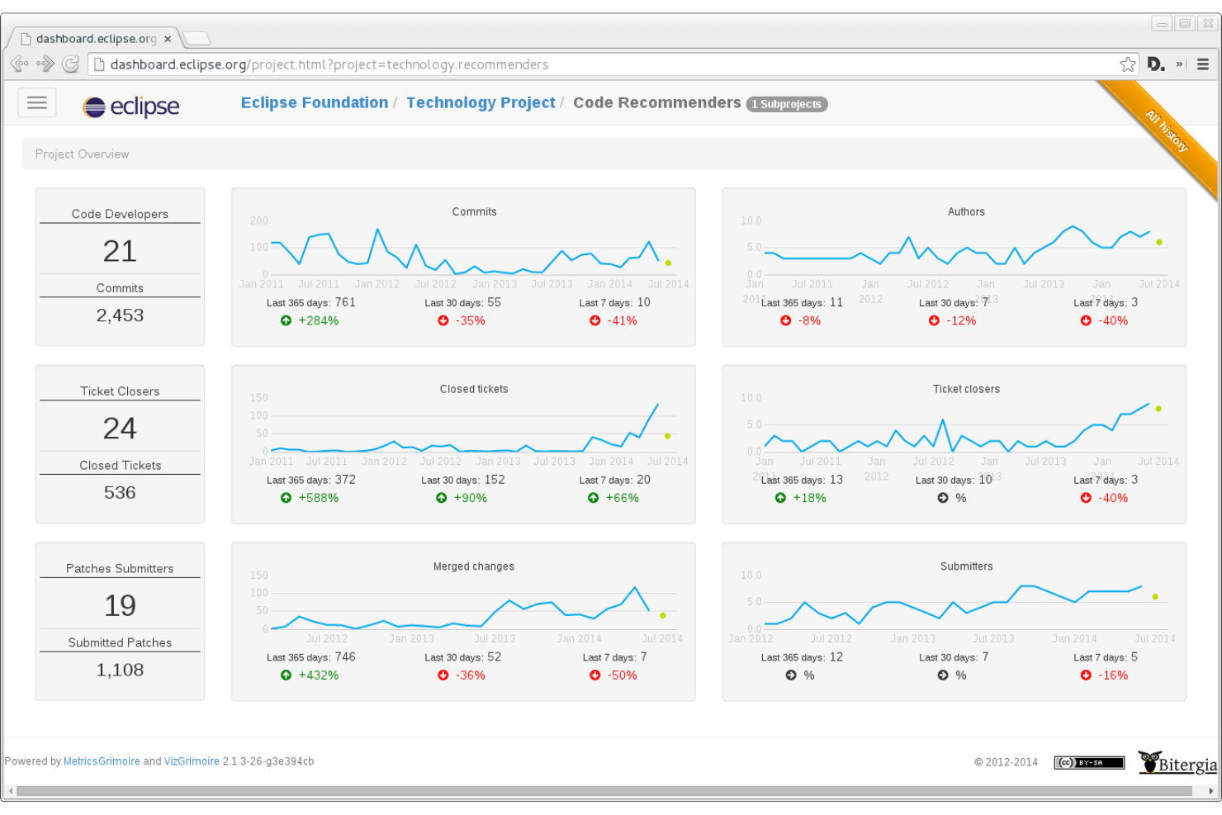This screenshot has height=815, width=1222.
Task: Click the browser reload button
Action: click(71, 64)
